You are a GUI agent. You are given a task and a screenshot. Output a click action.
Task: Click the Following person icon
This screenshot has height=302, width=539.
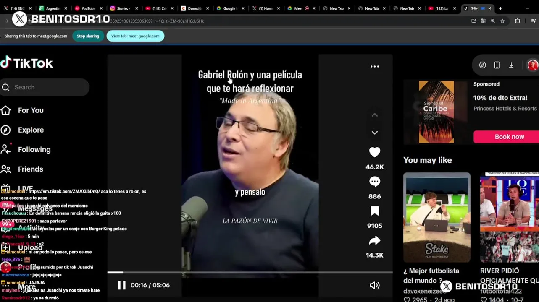point(5,149)
